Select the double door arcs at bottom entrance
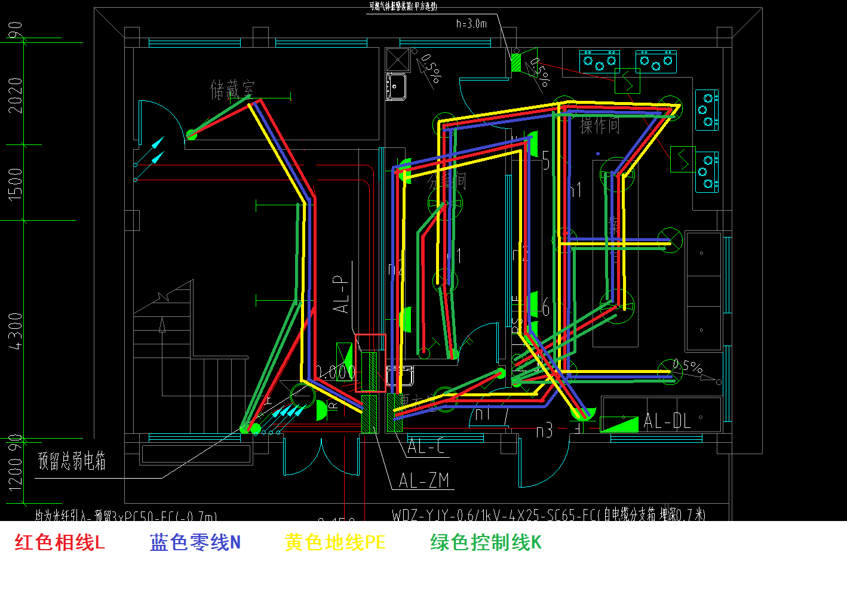This screenshot has width=847, height=598. pyautogui.click(x=321, y=457)
